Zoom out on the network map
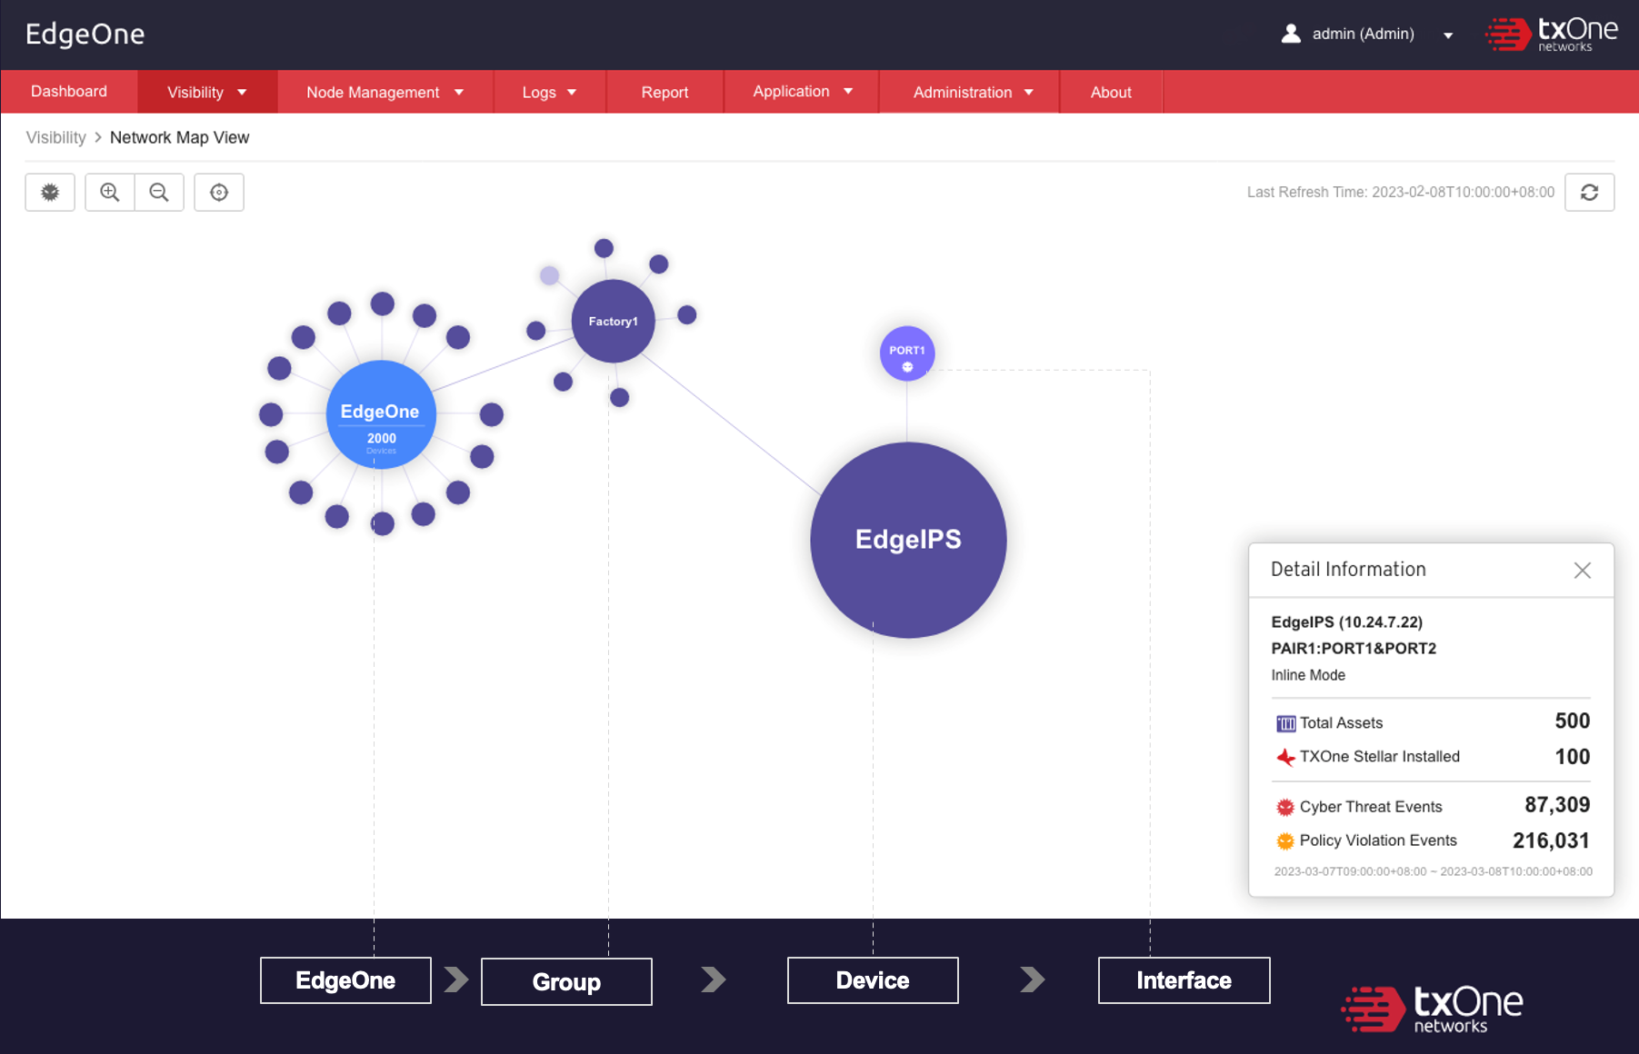Viewport: 1639px width, 1054px height. click(x=159, y=193)
